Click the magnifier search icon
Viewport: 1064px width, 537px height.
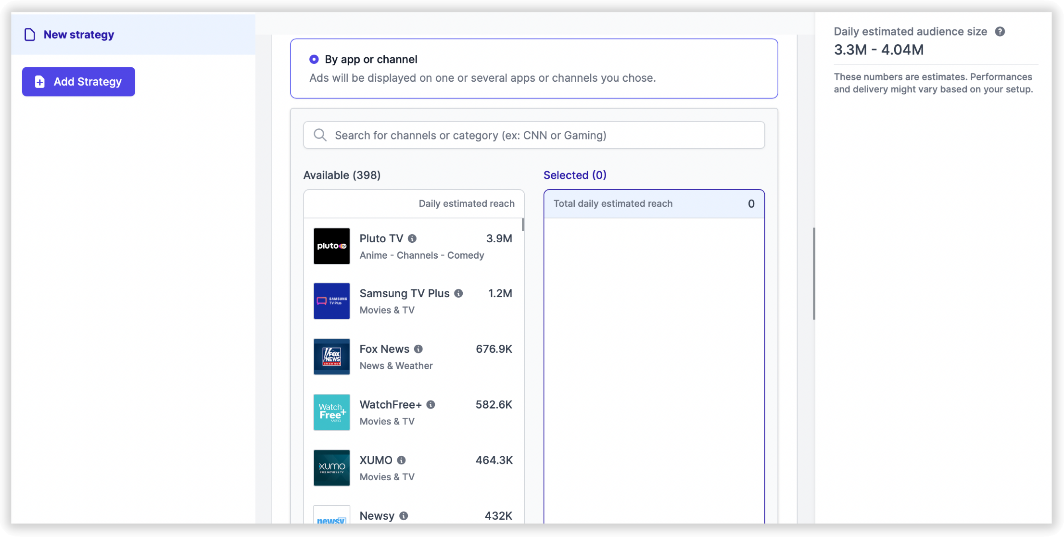click(320, 135)
